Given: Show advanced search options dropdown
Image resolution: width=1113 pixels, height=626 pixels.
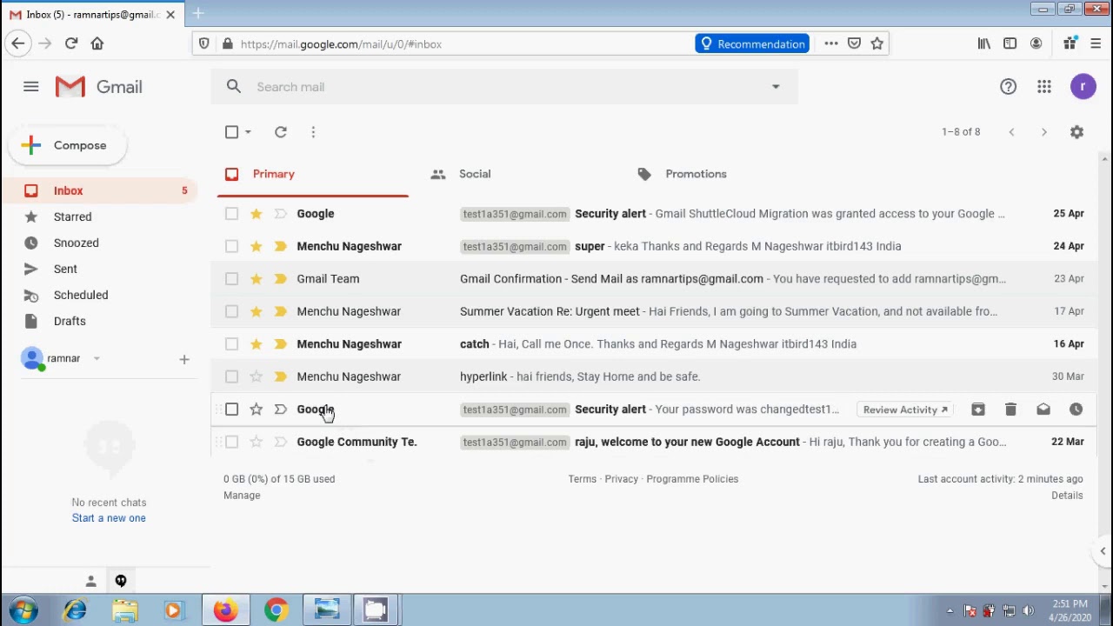Looking at the screenshot, I should (776, 87).
